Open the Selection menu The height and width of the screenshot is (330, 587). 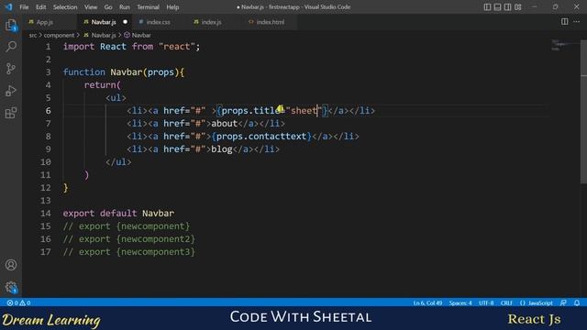click(65, 7)
